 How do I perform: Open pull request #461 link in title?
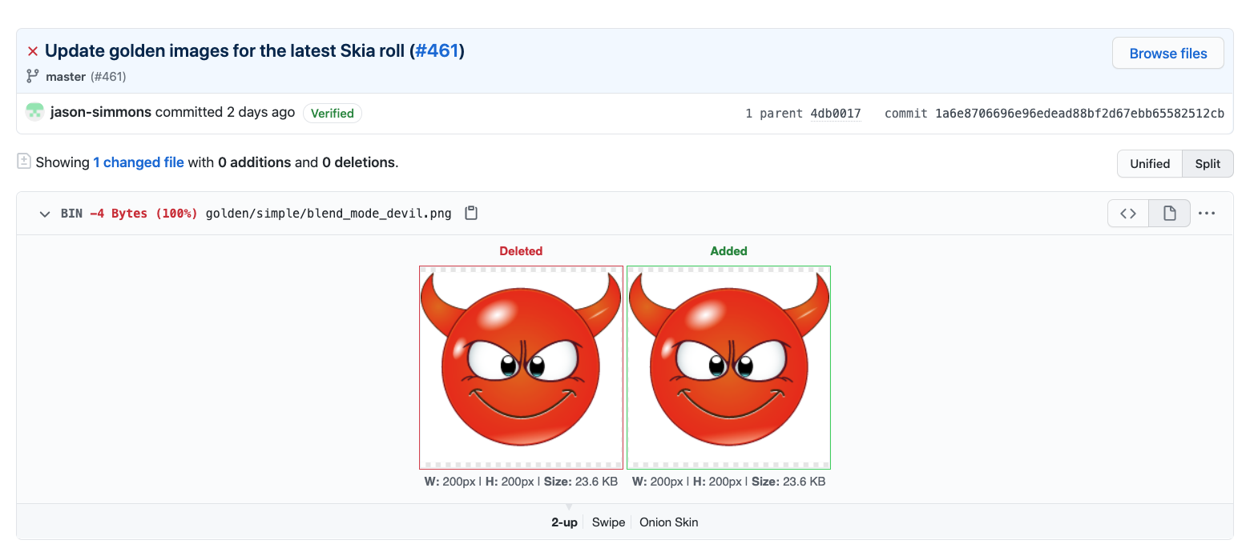[437, 51]
